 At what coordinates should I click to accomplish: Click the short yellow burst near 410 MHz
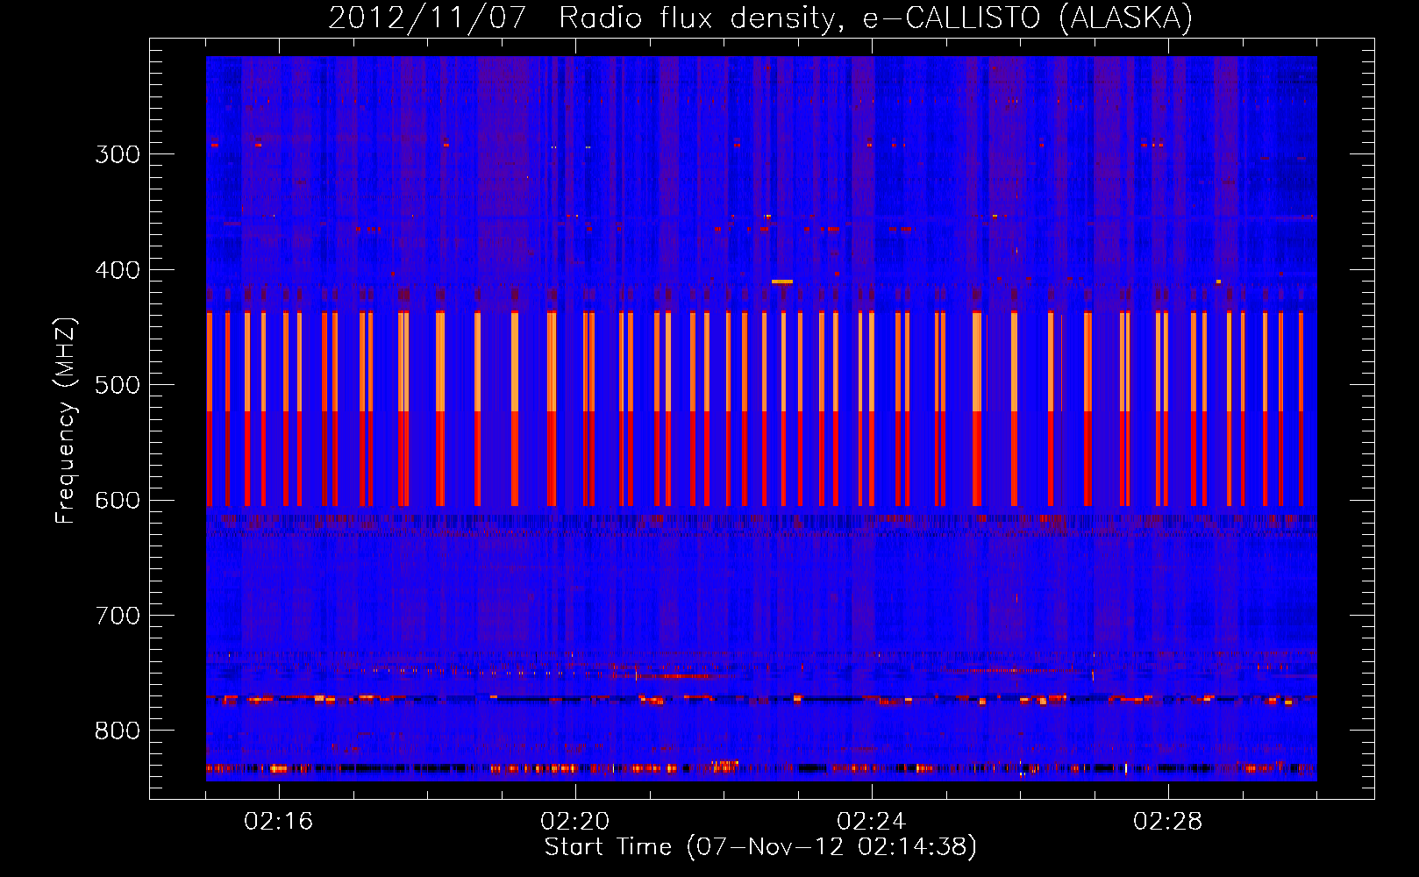coord(782,282)
